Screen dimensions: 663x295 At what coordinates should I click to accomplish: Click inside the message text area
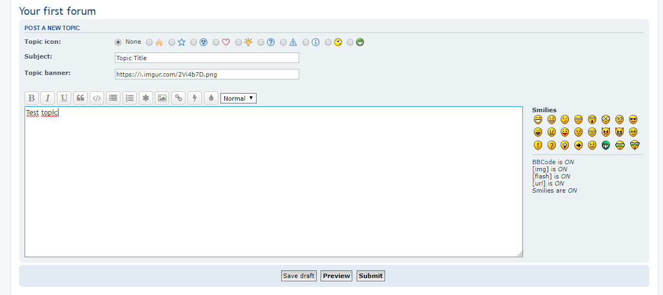274,182
